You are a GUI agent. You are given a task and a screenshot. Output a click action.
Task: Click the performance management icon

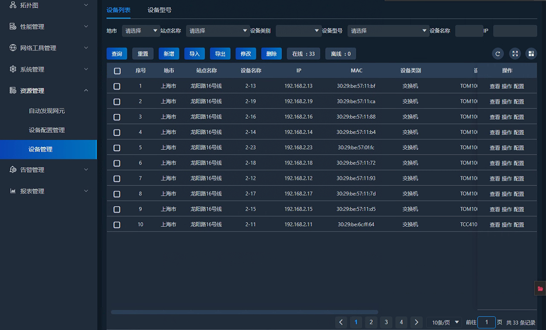[13, 26]
